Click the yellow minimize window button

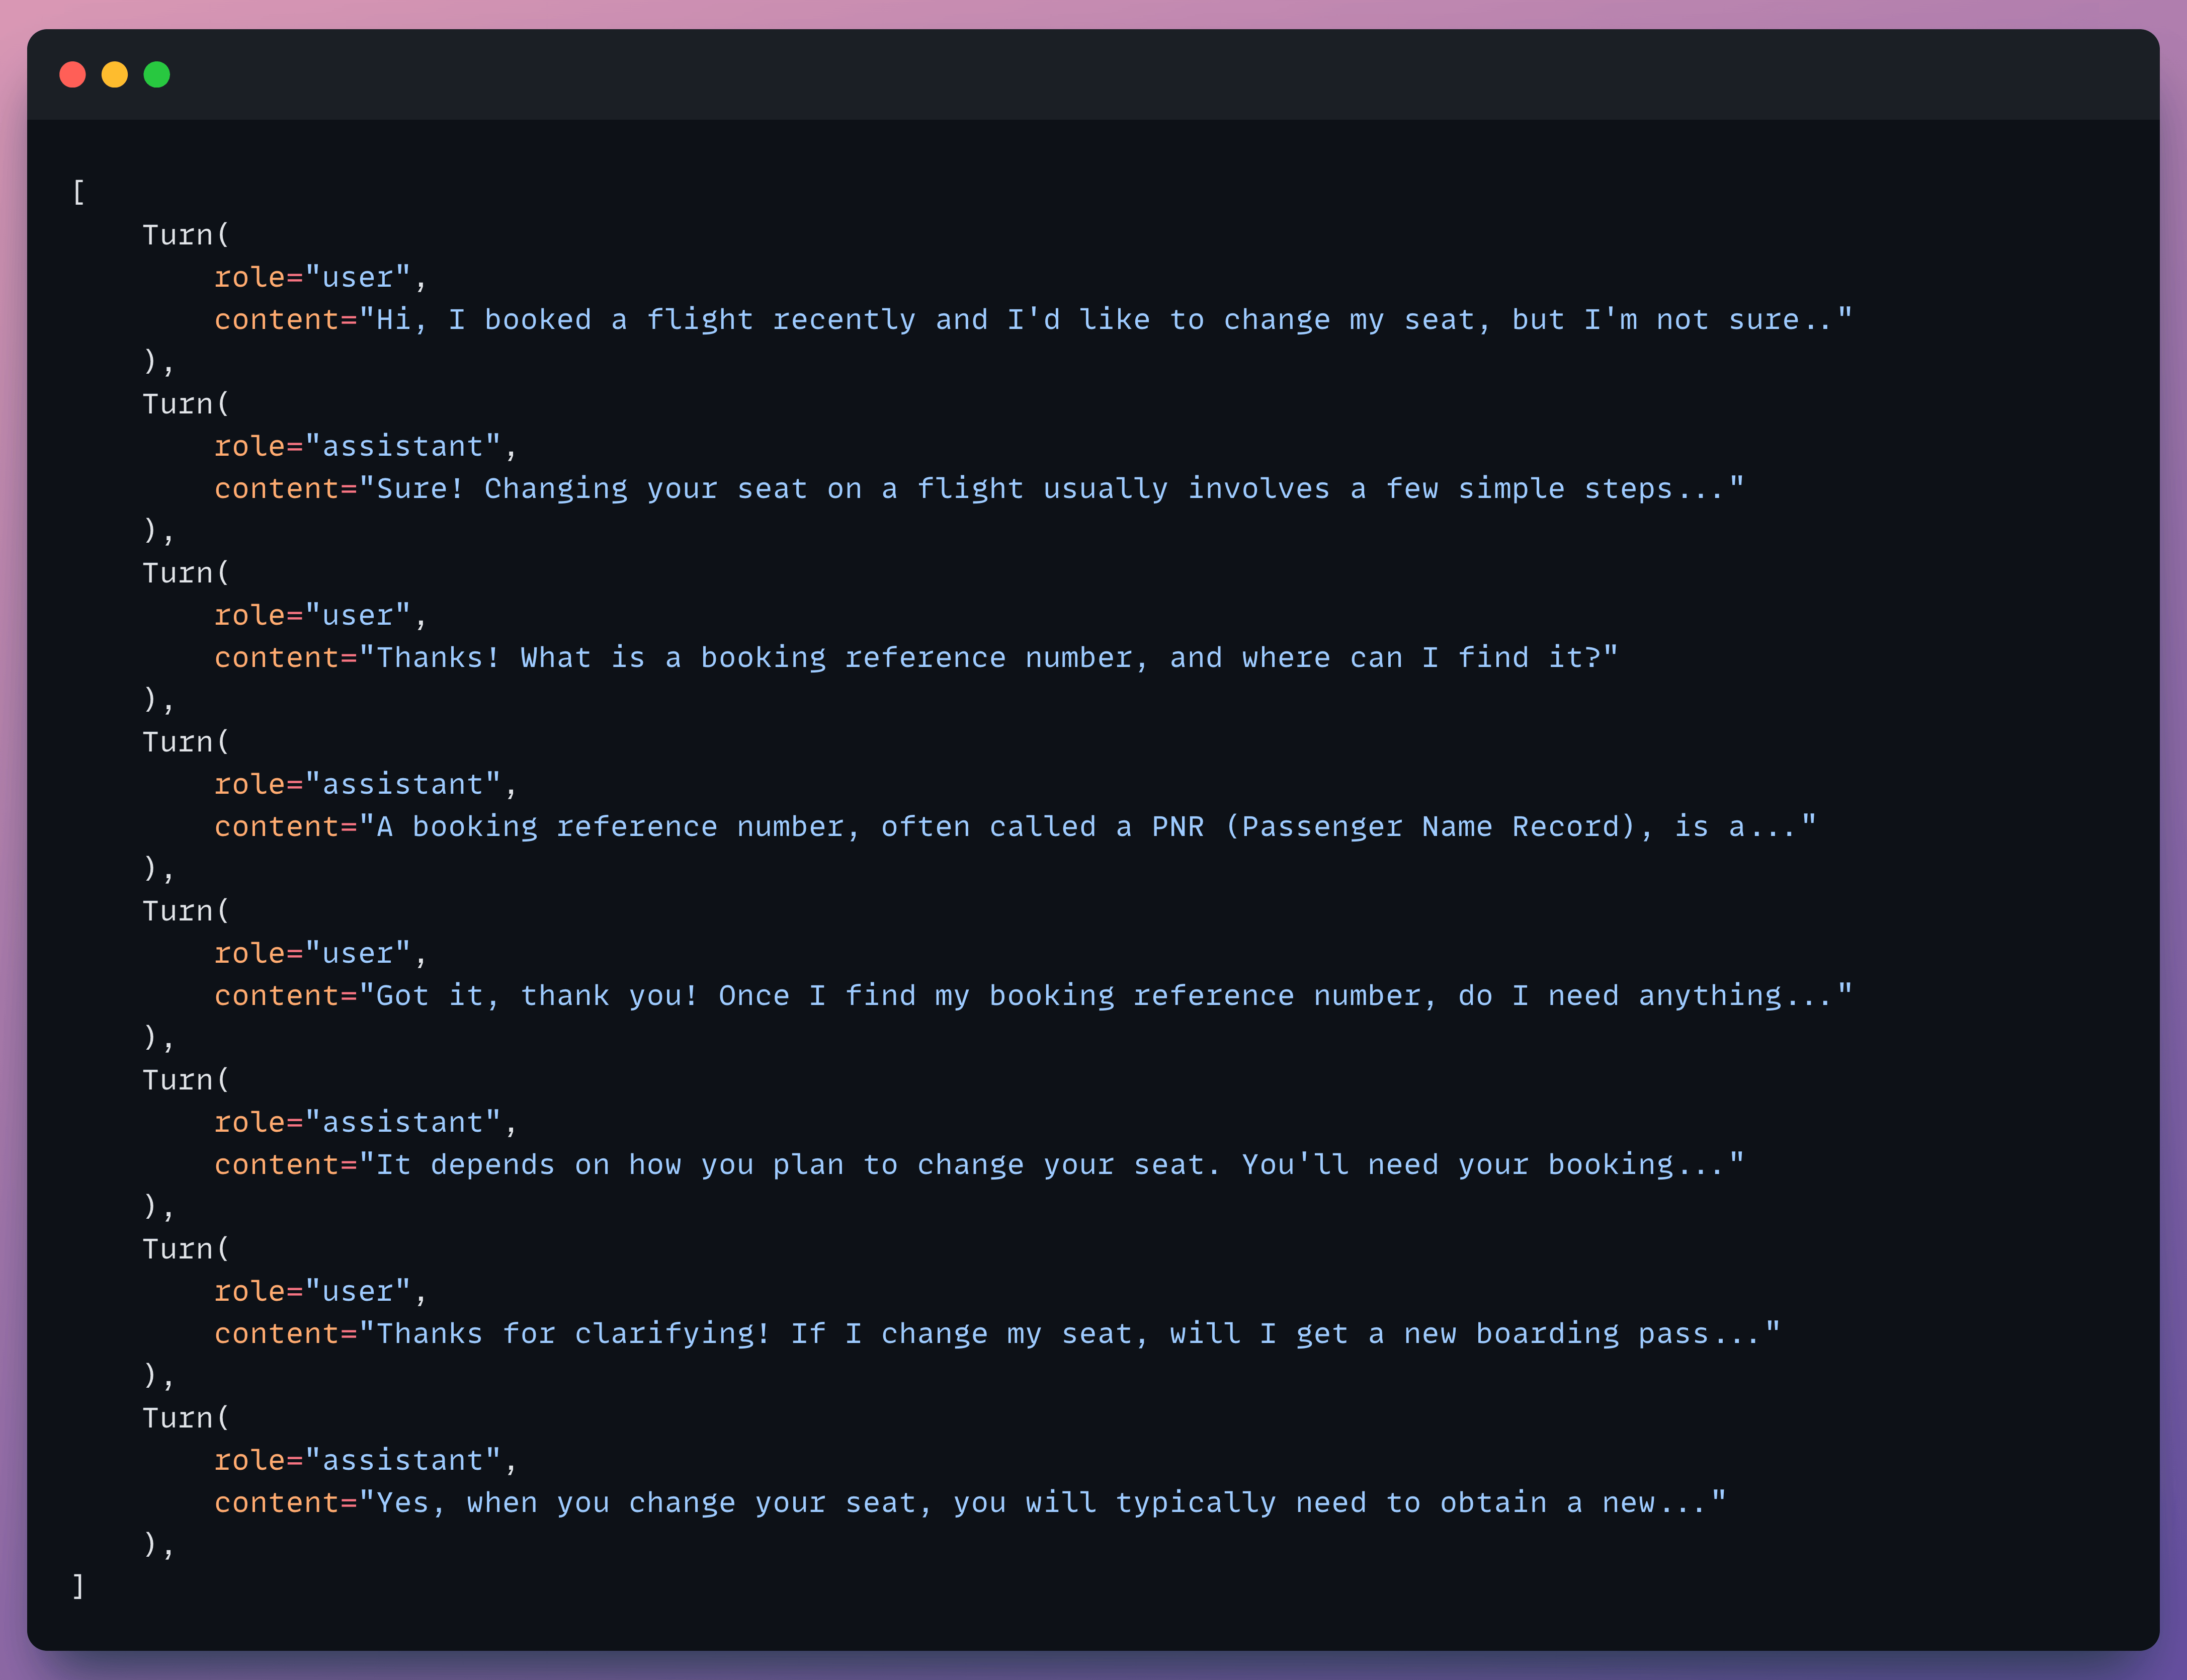(115, 75)
